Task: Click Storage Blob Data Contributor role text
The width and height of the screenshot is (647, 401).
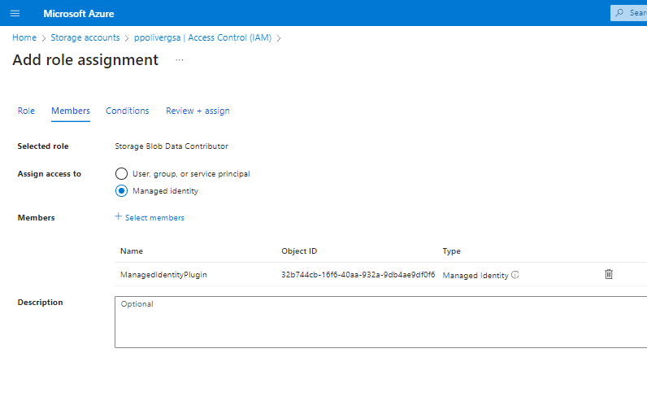Action: (172, 146)
